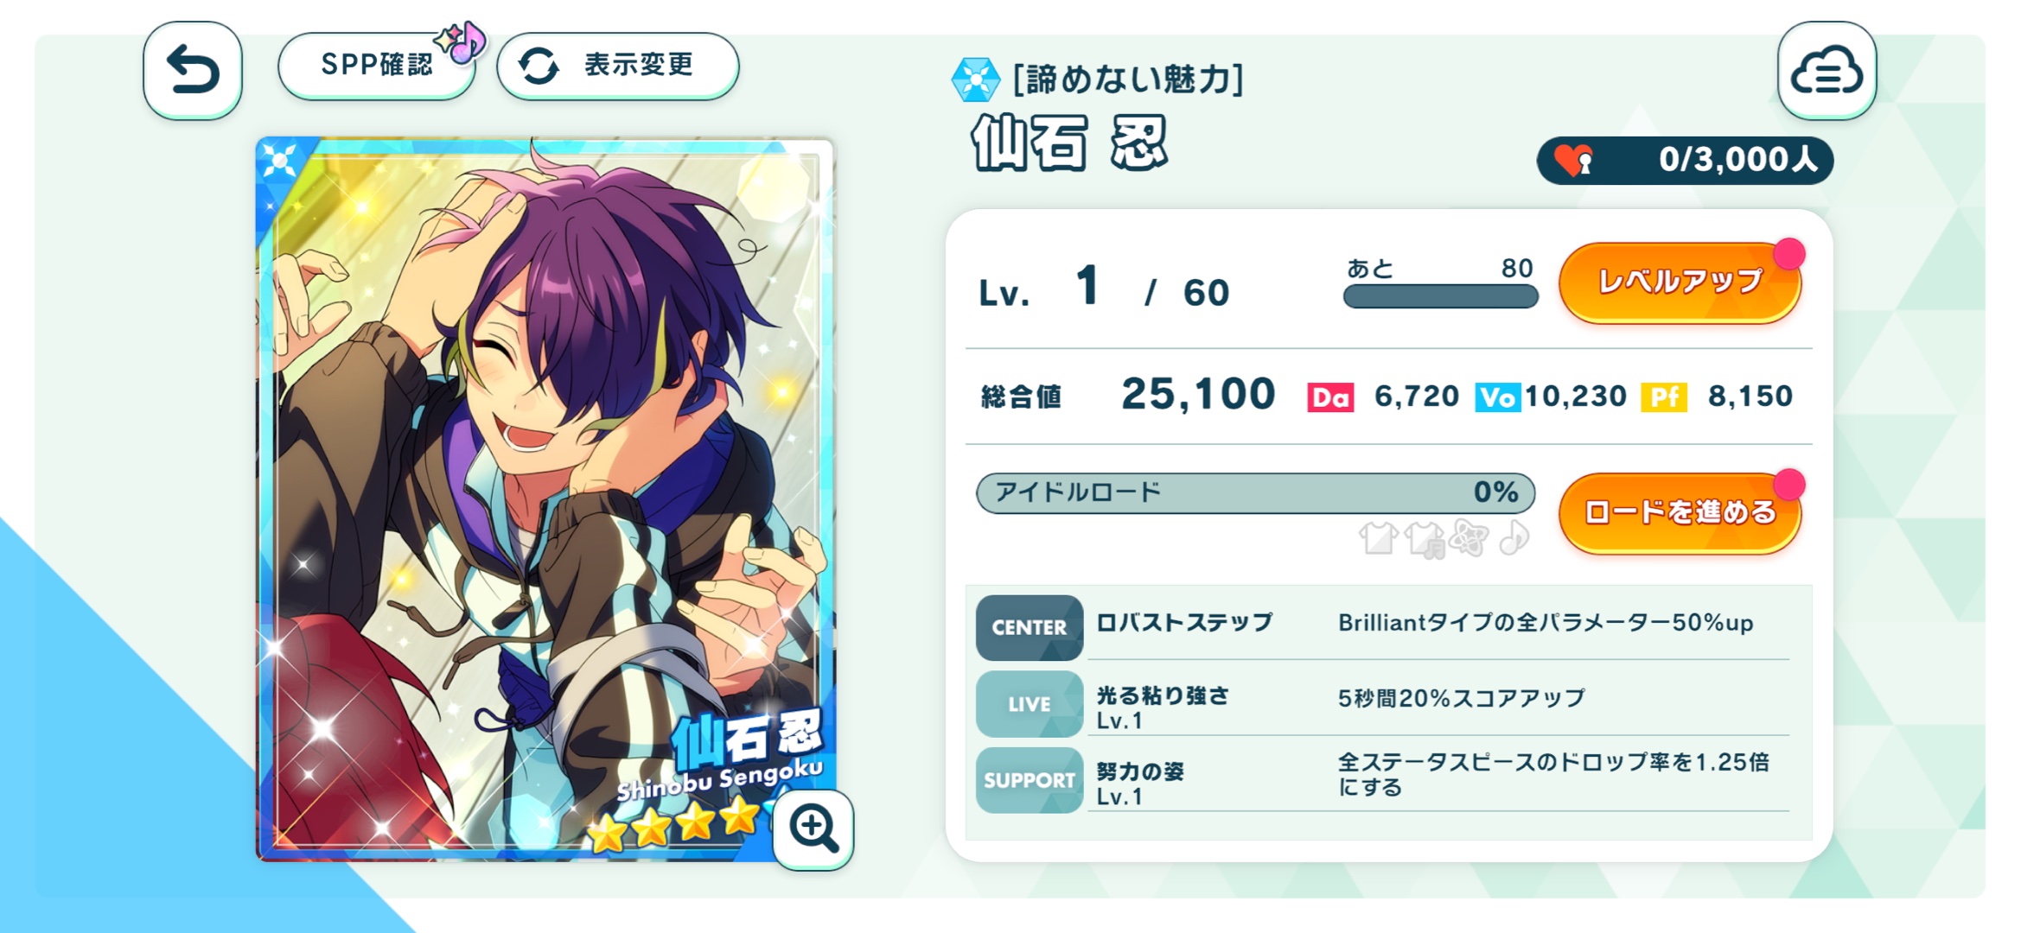Tap the アイドルロード progress bar

[x=1255, y=493]
